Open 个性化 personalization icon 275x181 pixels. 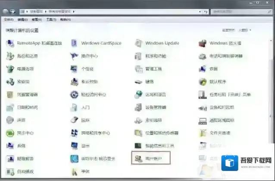pyautogui.click(x=74, y=69)
